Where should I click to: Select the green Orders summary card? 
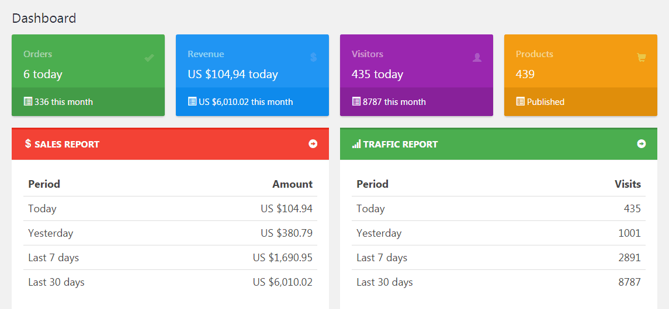(x=88, y=65)
